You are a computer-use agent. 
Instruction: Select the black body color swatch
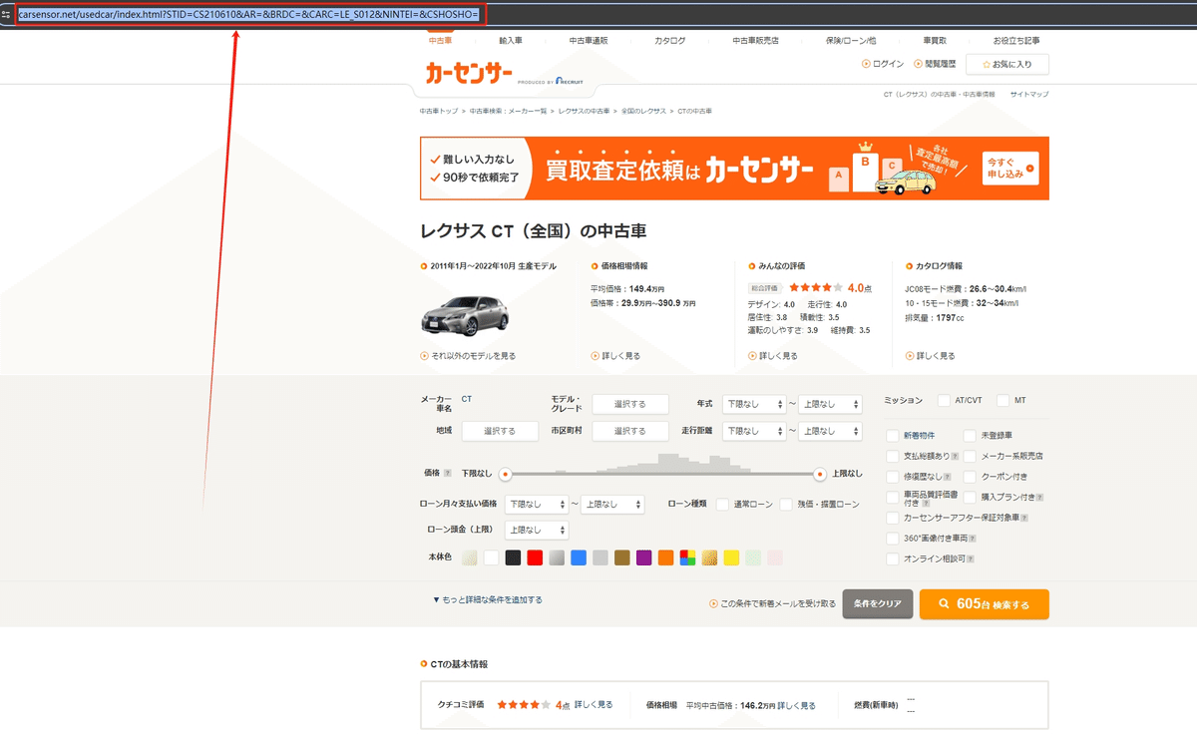pyautogui.click(x=513, y=557)
